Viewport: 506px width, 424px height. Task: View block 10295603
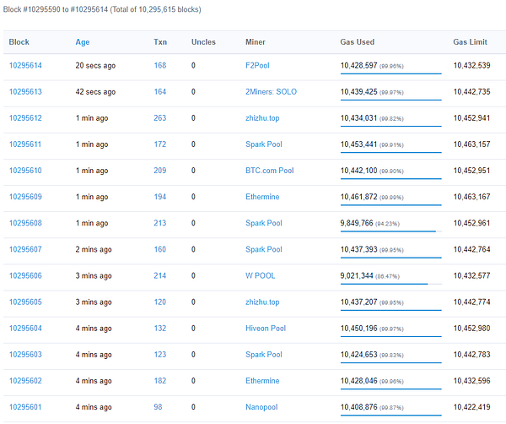(x=25, y=355)
